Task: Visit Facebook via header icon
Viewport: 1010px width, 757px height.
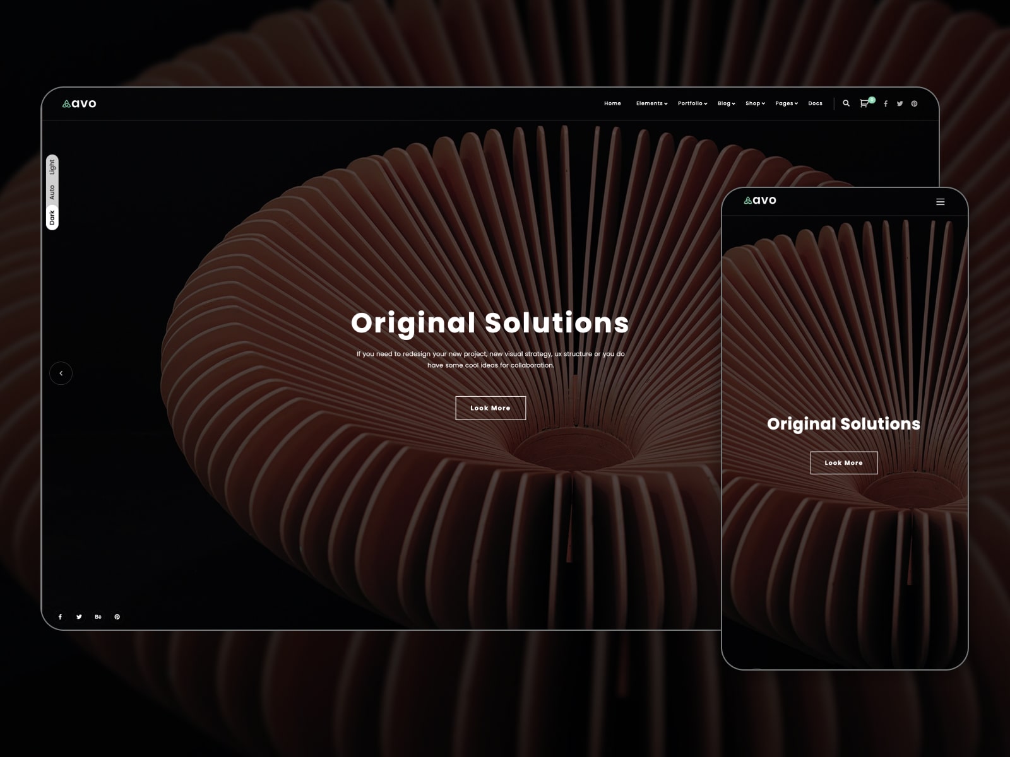Action: coord(886,103)
